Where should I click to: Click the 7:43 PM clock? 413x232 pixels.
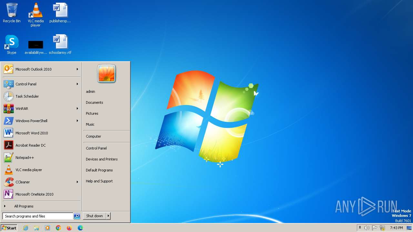(x=396, y=228)
